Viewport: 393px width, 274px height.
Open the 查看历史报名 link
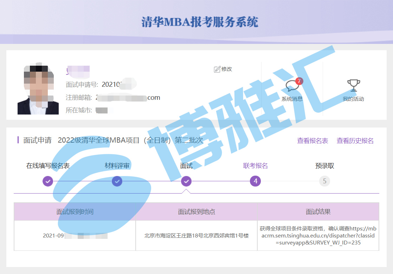tap(355, 141)
